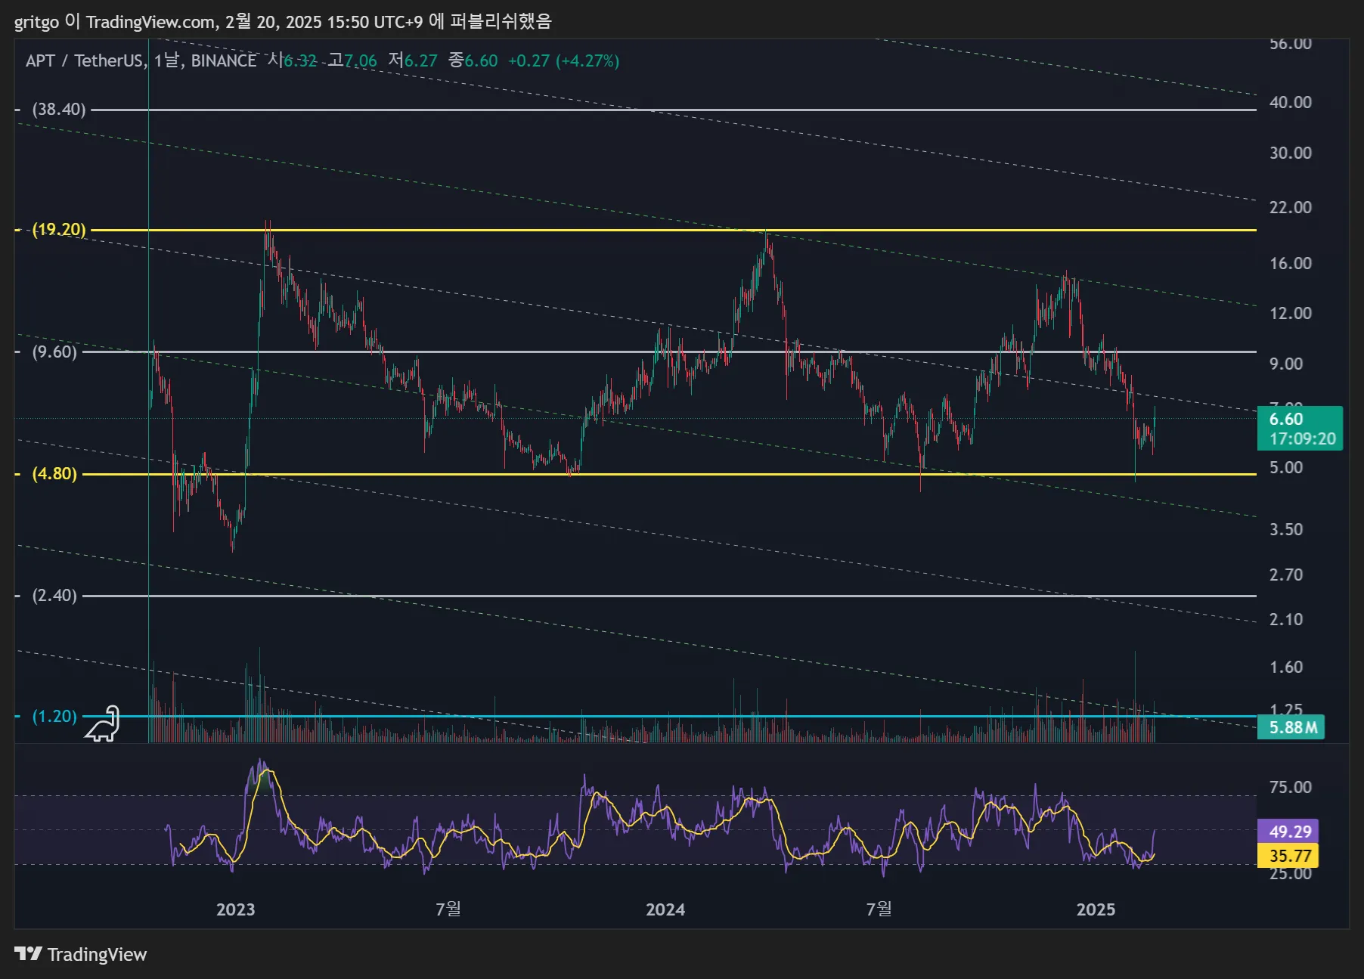
Task: Click the +0.27 (+4.27%) change value
Action: tap(563, 60)
